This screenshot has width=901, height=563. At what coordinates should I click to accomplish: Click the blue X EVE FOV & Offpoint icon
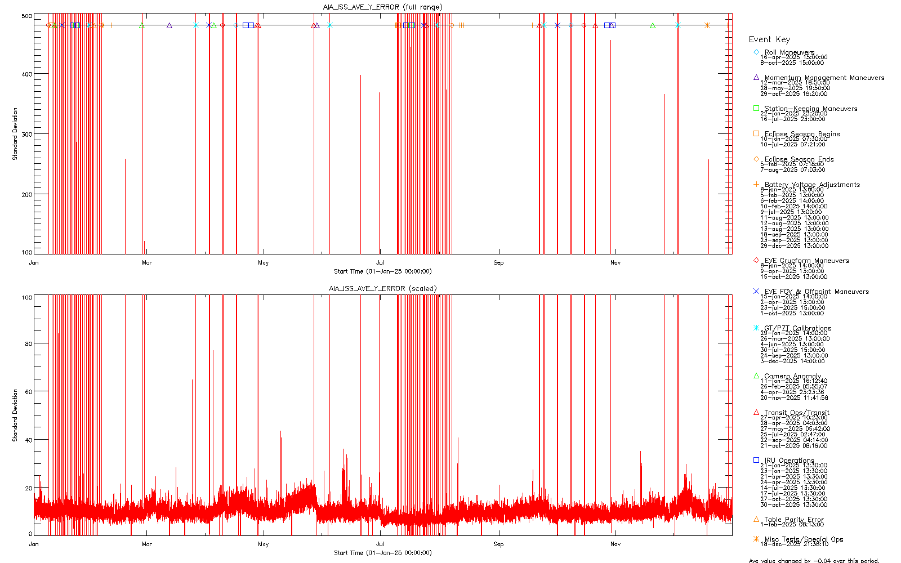tap(756, 291)
